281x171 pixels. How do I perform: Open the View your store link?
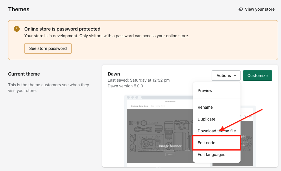(256, 9)
